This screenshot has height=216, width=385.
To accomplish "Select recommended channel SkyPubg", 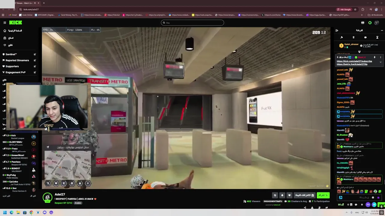I will click(20, 176).
